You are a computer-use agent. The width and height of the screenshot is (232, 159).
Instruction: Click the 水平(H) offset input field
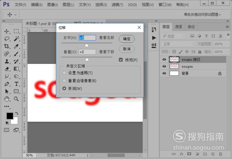tap(87, 38)
